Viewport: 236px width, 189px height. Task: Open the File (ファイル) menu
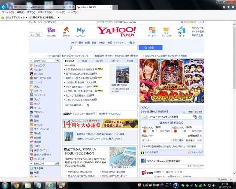(x=8, y=12)
